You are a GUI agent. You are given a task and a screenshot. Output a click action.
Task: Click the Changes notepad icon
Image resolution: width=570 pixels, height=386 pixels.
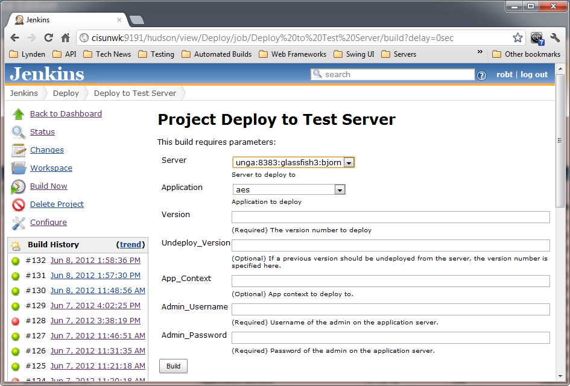point(19,150)
